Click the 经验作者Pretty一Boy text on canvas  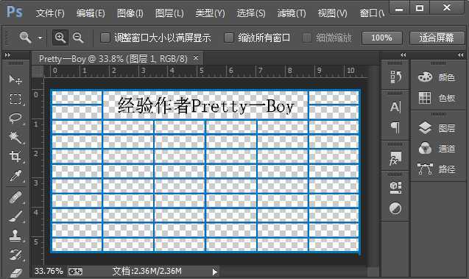206,105
